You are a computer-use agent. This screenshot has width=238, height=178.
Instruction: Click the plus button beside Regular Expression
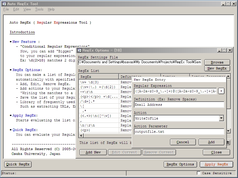tap(221, 91)
